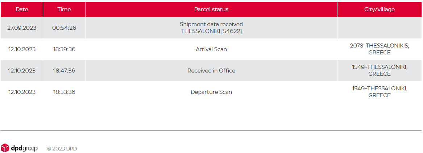
Task: Select the 27.09.2023 date cell
Action: pos(22,28)
